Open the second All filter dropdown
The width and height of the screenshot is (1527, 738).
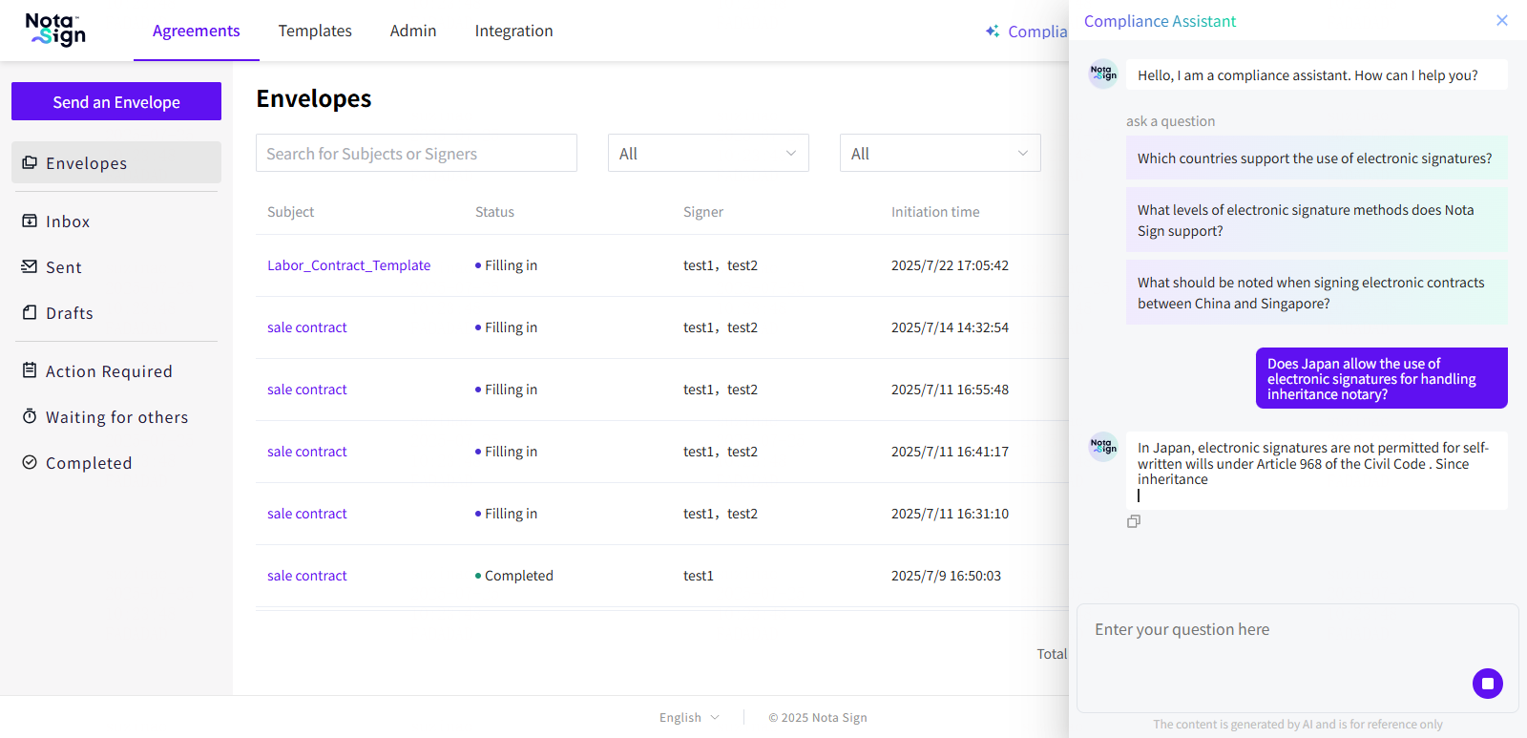(939, 154)
